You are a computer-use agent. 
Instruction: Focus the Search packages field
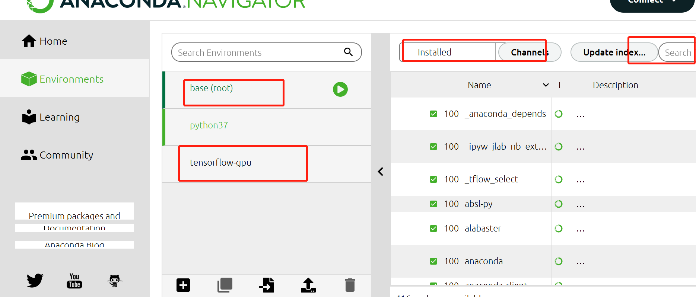click(677, 52)
